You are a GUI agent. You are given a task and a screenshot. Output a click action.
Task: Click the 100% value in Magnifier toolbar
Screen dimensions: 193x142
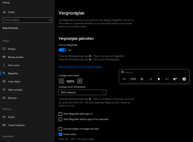[133, 79]
